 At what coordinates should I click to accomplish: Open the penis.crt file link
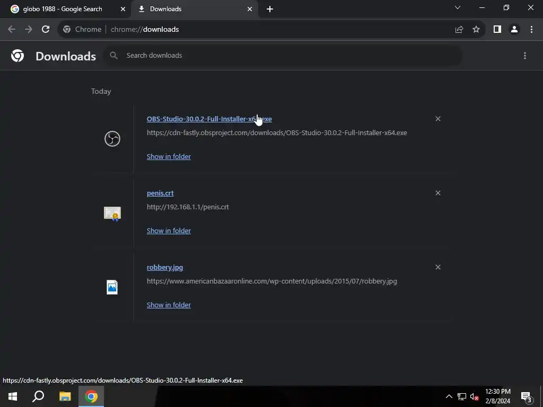[160, 193]
